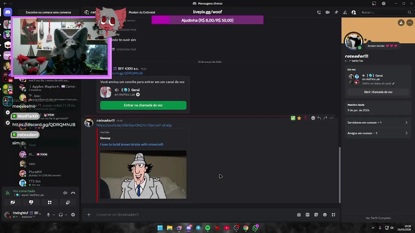The width and height of the screenshot is (415, 233).
Task: Open more options dots on message
Action: pyautogui.click(x=331, y=118)
